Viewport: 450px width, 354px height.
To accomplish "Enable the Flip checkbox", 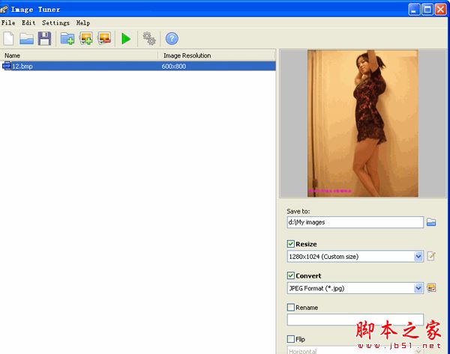I will (x=291, y=339).
